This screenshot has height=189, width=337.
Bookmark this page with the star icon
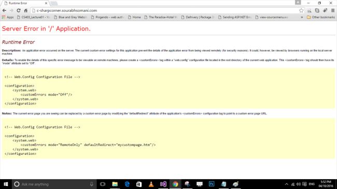click(301, 10)
